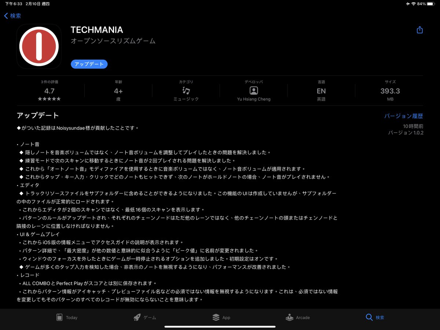Image resolution: width=440 pixels, height=330 pixels.
Task: Tap the レコード bullet heading
Action: (28, 275)
